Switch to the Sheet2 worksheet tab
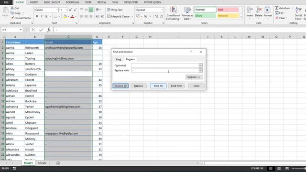Image resolution: width=306 pixels, height=172 pixels. pyautogui.click(x=42, y=163)
